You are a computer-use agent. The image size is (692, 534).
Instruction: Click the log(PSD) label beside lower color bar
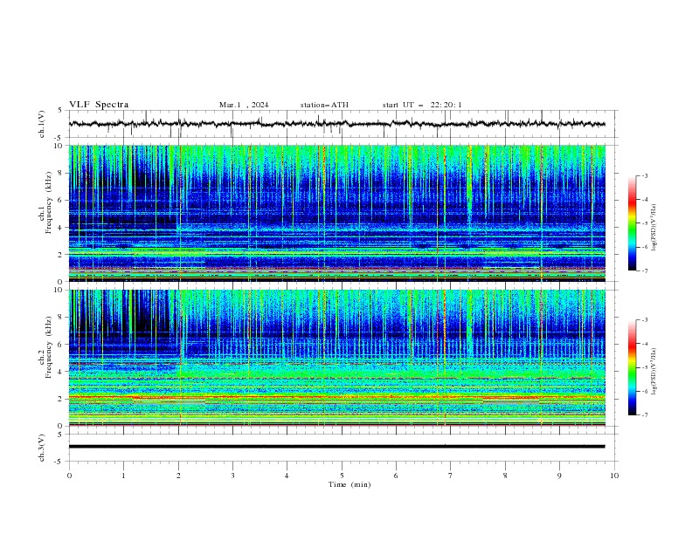tap(654, 371)
